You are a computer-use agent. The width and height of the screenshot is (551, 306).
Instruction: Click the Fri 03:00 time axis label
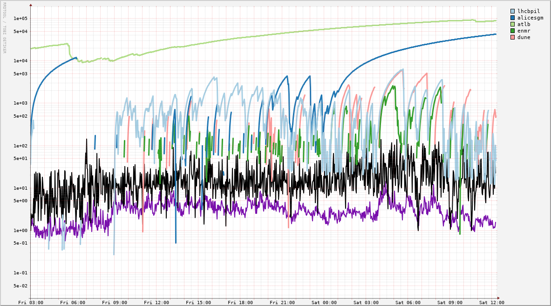click(x=31, y=302)
